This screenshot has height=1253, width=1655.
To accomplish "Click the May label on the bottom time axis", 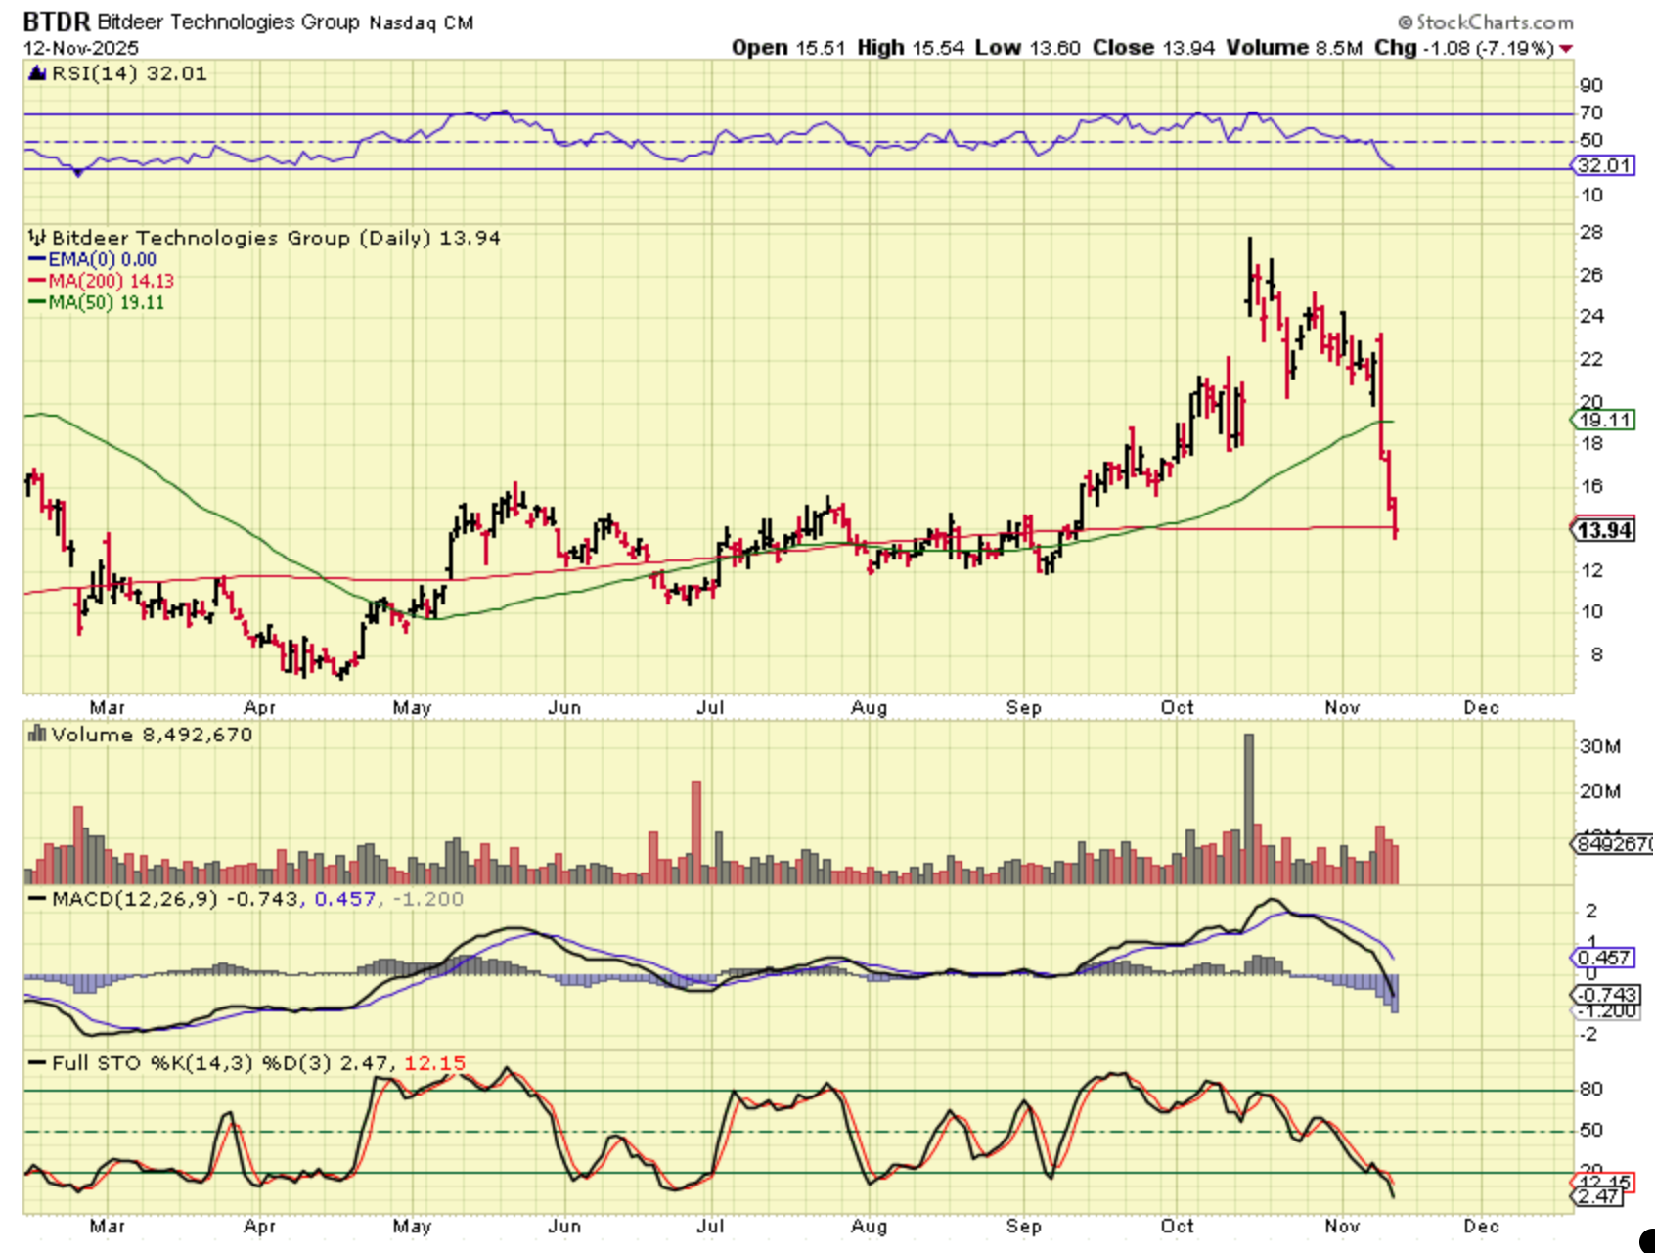I will (412, 1226).
